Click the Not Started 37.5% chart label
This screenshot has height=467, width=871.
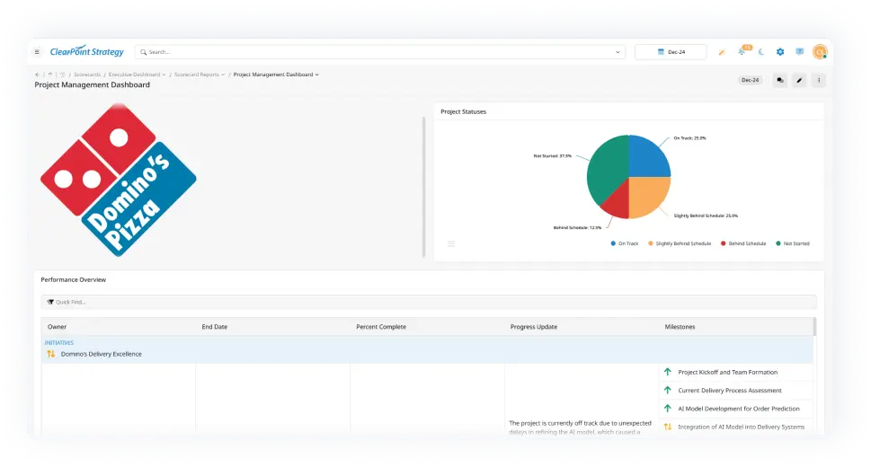coord(552,156)
